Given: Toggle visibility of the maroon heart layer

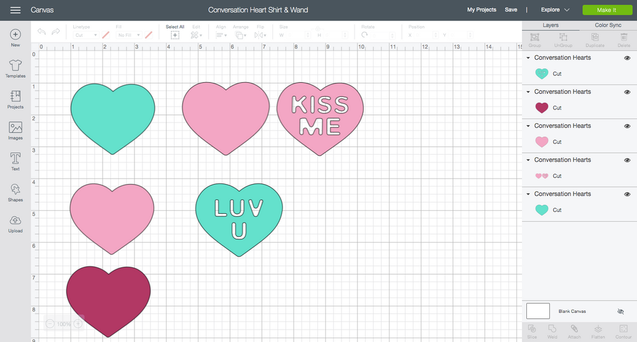Looking at the screenshot, I should point(627,92).
